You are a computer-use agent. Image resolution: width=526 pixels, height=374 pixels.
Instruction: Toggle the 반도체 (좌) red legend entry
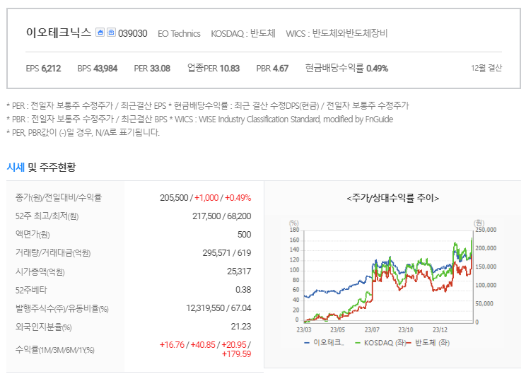point(428,343)
